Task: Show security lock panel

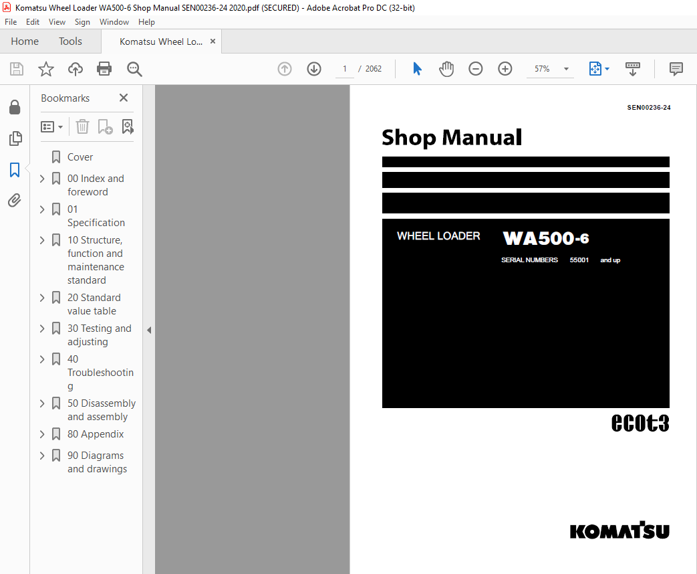Action: tap(15, 107)
